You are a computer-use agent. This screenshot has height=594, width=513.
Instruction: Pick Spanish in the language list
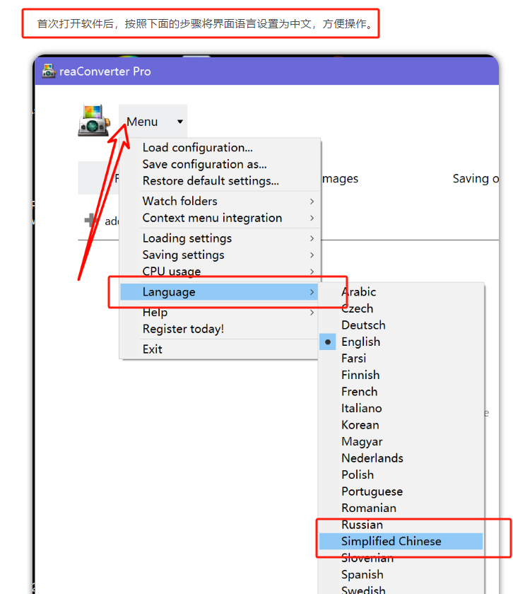tap(401, 575)
